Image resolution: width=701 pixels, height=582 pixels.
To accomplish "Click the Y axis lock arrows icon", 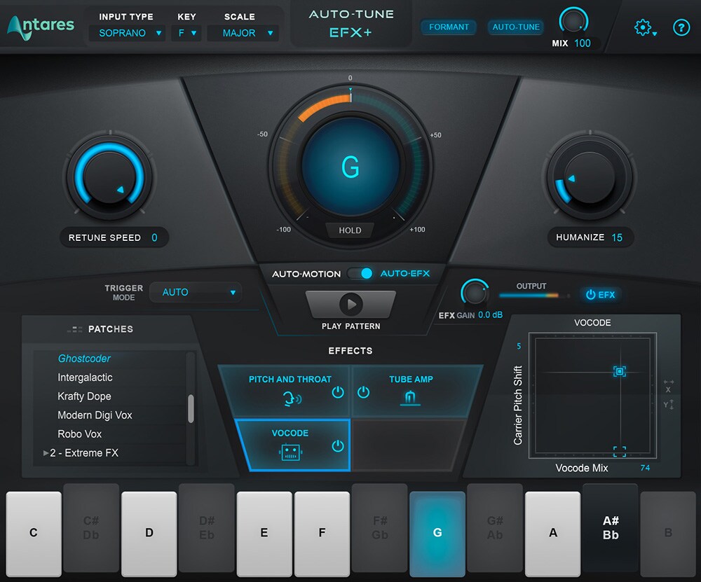I will click(668, 405).
